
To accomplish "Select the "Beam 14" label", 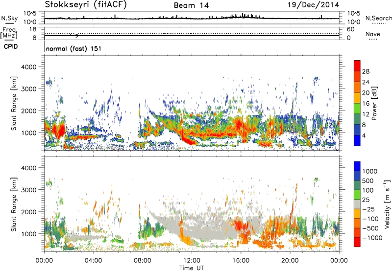I will tap(191, 5).
